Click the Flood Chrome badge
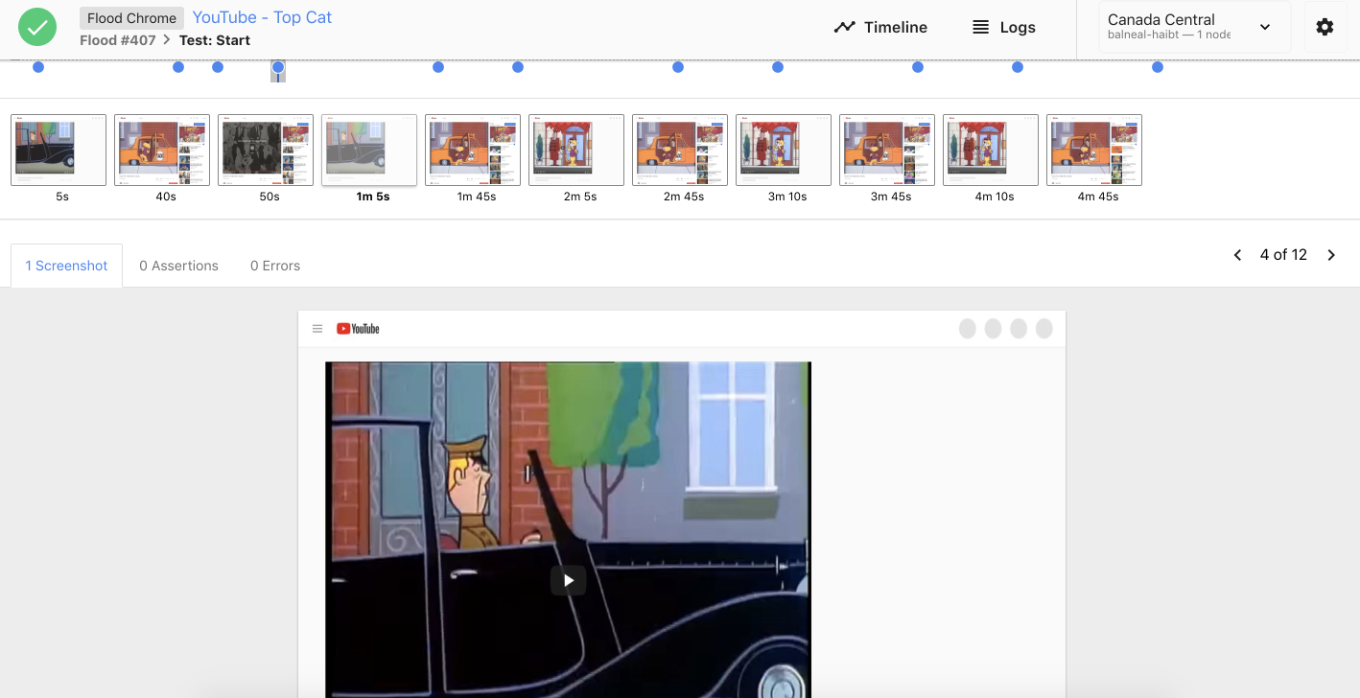1360x698 pixels. [131, 18]
